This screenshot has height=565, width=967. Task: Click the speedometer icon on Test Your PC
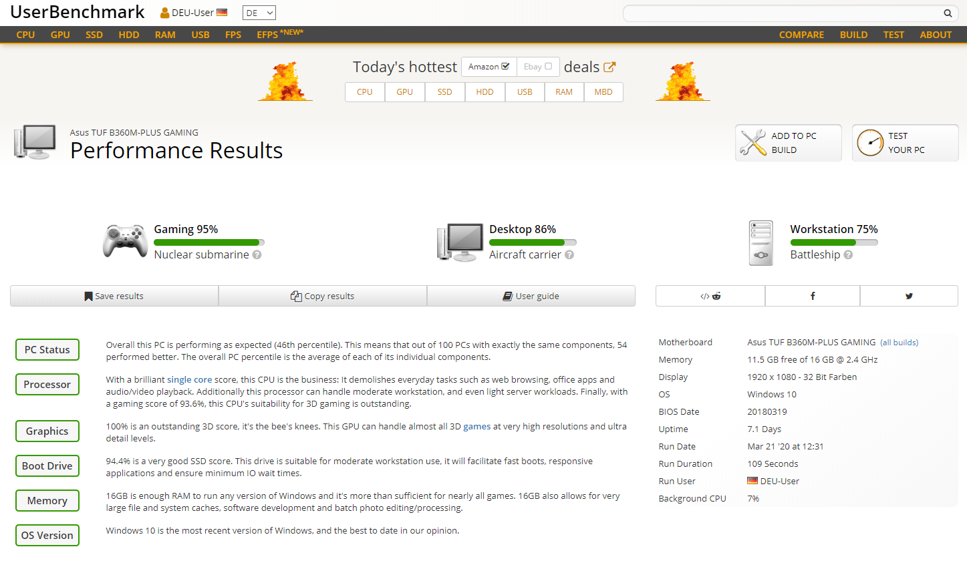pos(870,143)
